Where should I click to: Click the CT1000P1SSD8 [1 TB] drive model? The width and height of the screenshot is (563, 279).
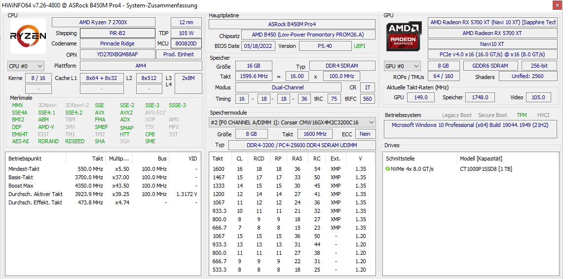tap(486, 169)
